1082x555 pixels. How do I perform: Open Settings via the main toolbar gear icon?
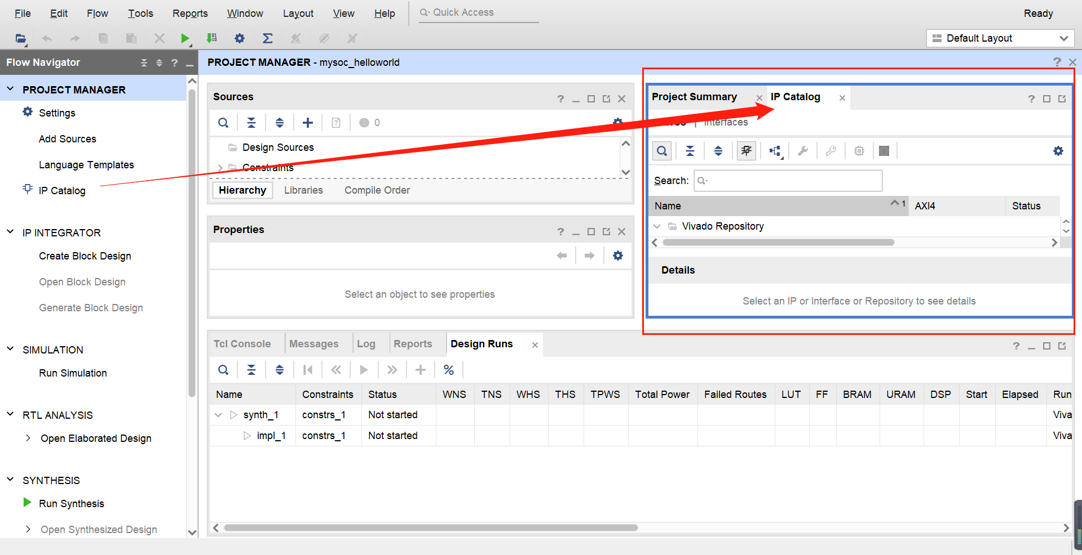[240, 38]
